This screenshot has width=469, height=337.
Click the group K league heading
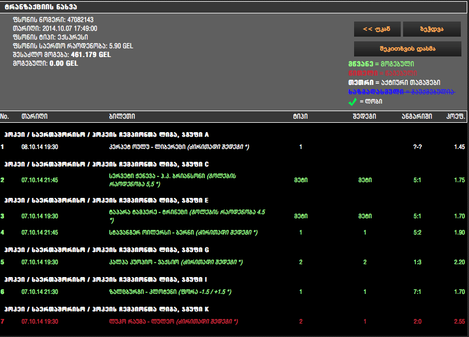tap(107, 309)
